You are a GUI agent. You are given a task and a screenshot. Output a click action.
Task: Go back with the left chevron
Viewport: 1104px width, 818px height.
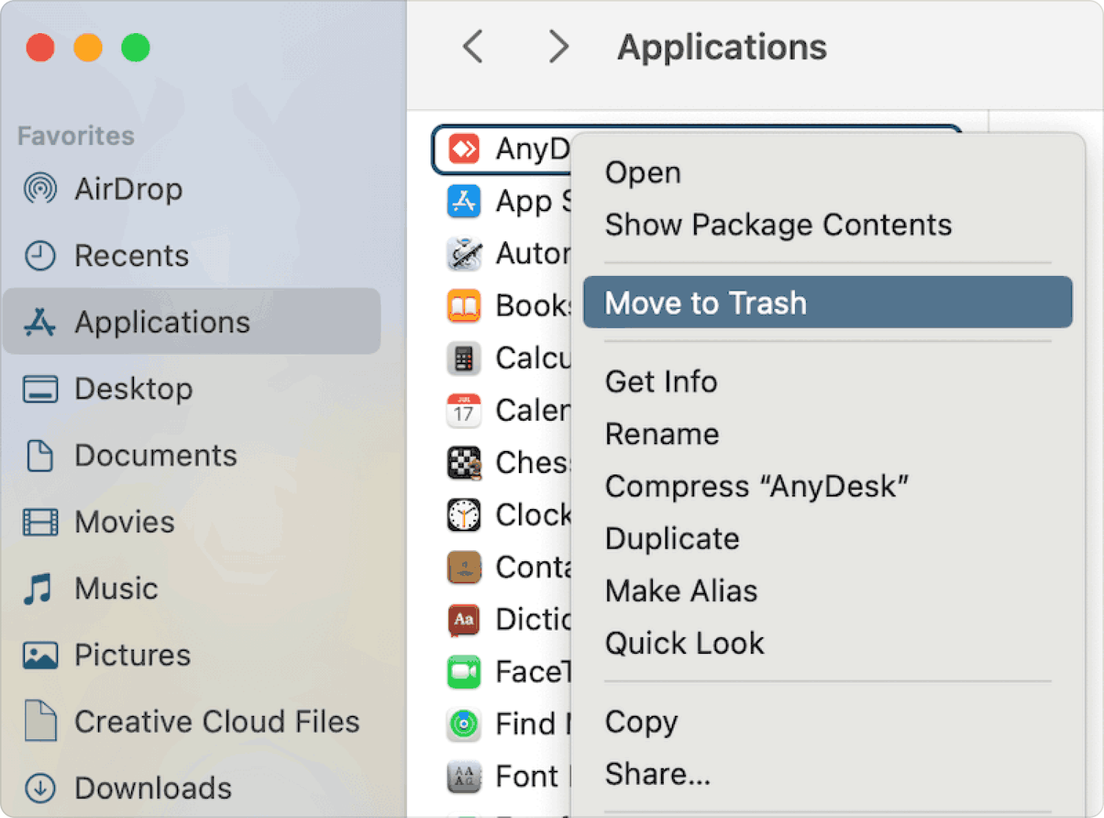tap(473, 47)
